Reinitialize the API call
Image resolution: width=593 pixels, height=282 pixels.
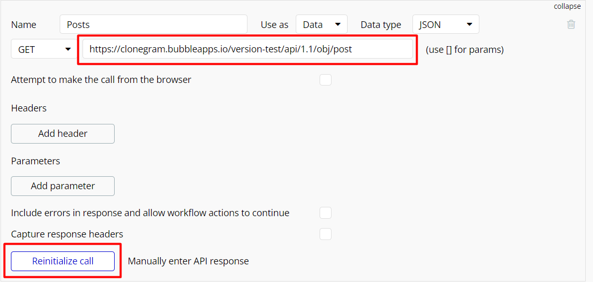click(63, 261)
